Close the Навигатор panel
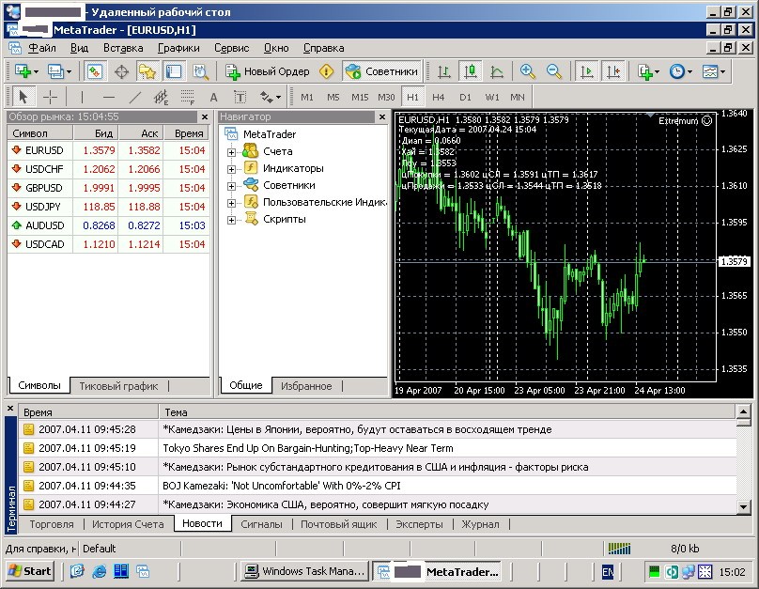This screenshot has height=589, width=759. click(382, 116)
